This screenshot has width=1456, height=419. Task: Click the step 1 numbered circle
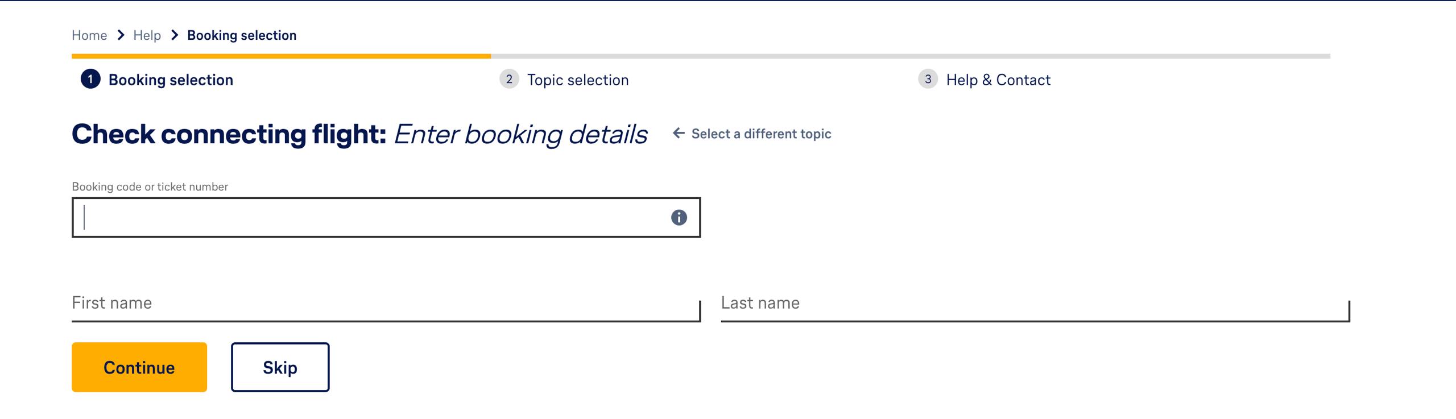pos(90,79)
